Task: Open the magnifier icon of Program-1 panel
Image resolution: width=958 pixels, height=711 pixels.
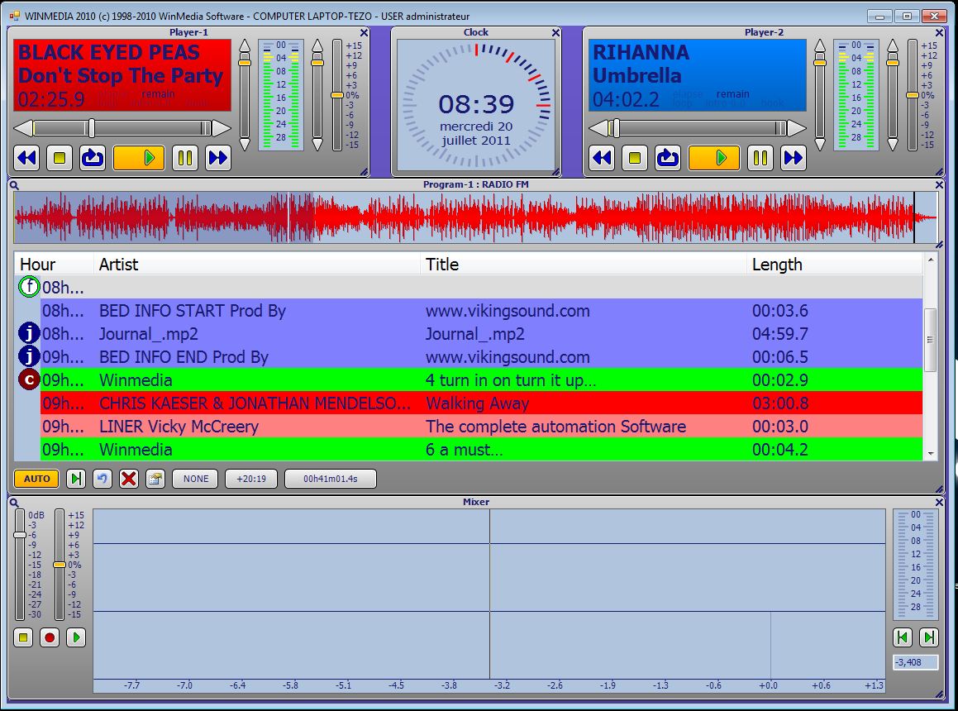Action: click(x=14, y=185)
